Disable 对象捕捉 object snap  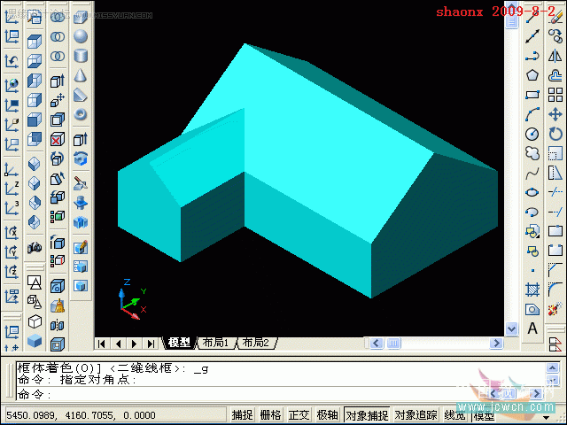pyautogui.click(x=367, y=415)
